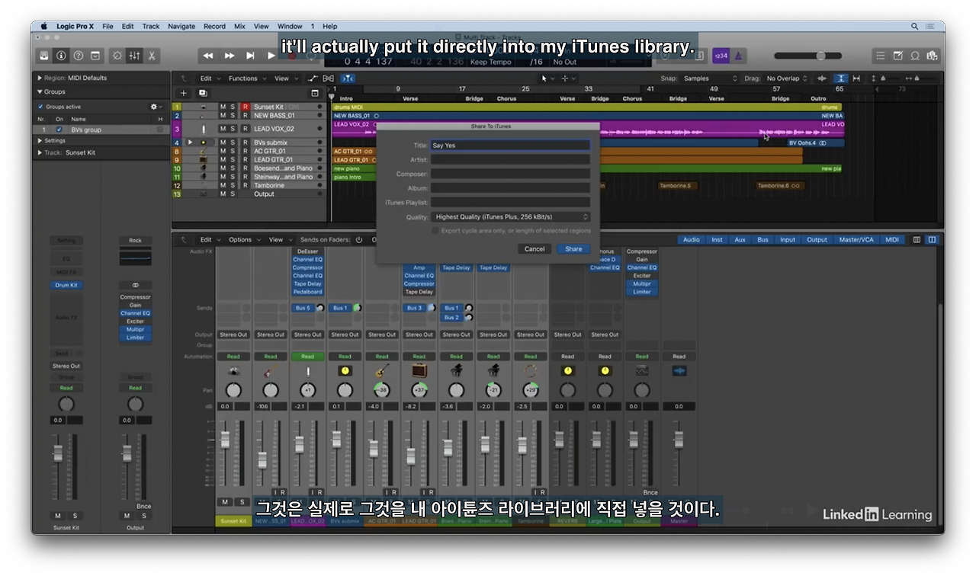Open the Smart Controls dial icon
This screenshot has width=976, height=576.
pos(117,56)
